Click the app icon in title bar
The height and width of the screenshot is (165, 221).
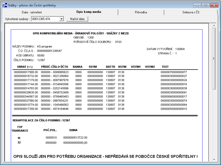pos(5,5)
